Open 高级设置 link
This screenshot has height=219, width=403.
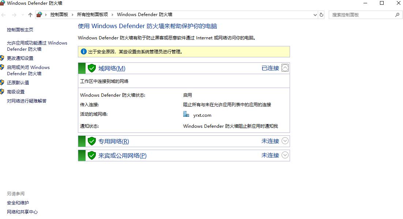(x=16, y=92)
